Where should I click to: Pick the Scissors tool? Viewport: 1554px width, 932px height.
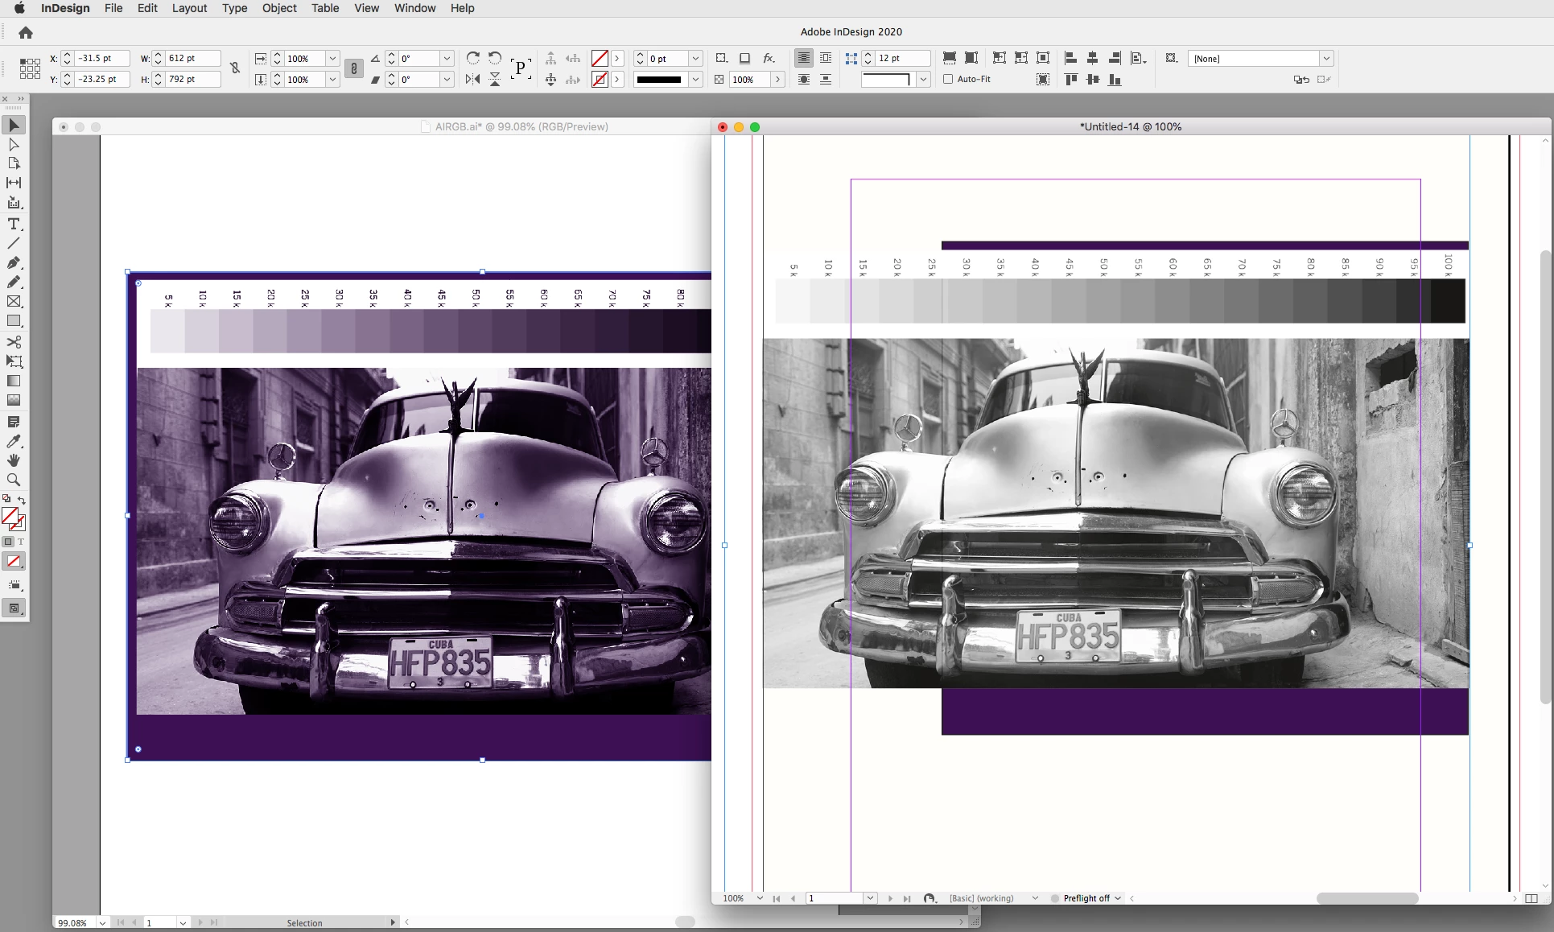14,342
